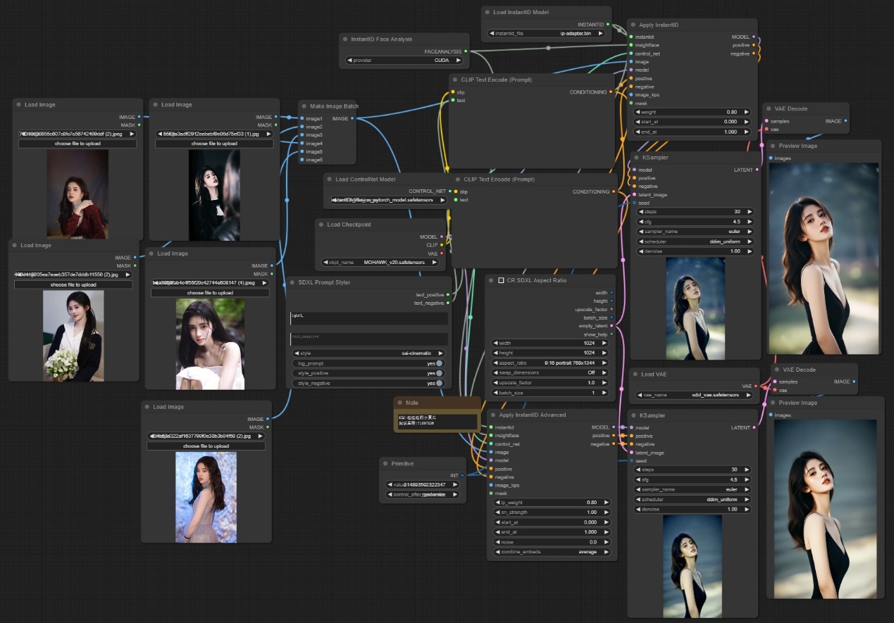Click choose file to upload above the white bouquet photo
This screenshot has height=623, width=894.
(73, 285)
